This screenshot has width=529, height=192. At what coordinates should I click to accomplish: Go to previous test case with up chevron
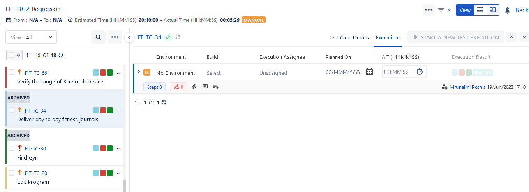tap(511, 37)
